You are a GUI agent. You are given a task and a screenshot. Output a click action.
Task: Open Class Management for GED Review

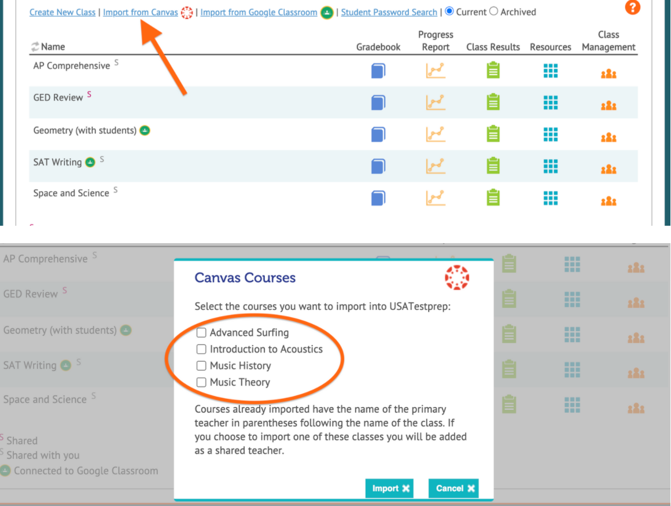tap(609, 105)
